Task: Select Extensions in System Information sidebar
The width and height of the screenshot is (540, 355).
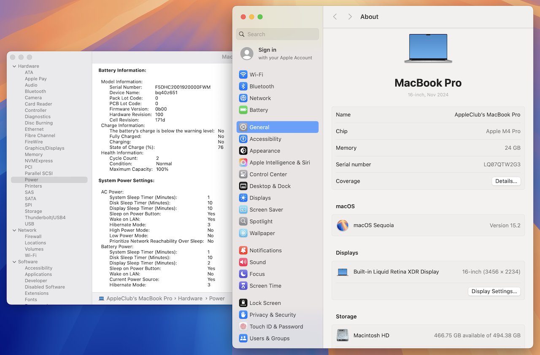Action: pos(37,293)
